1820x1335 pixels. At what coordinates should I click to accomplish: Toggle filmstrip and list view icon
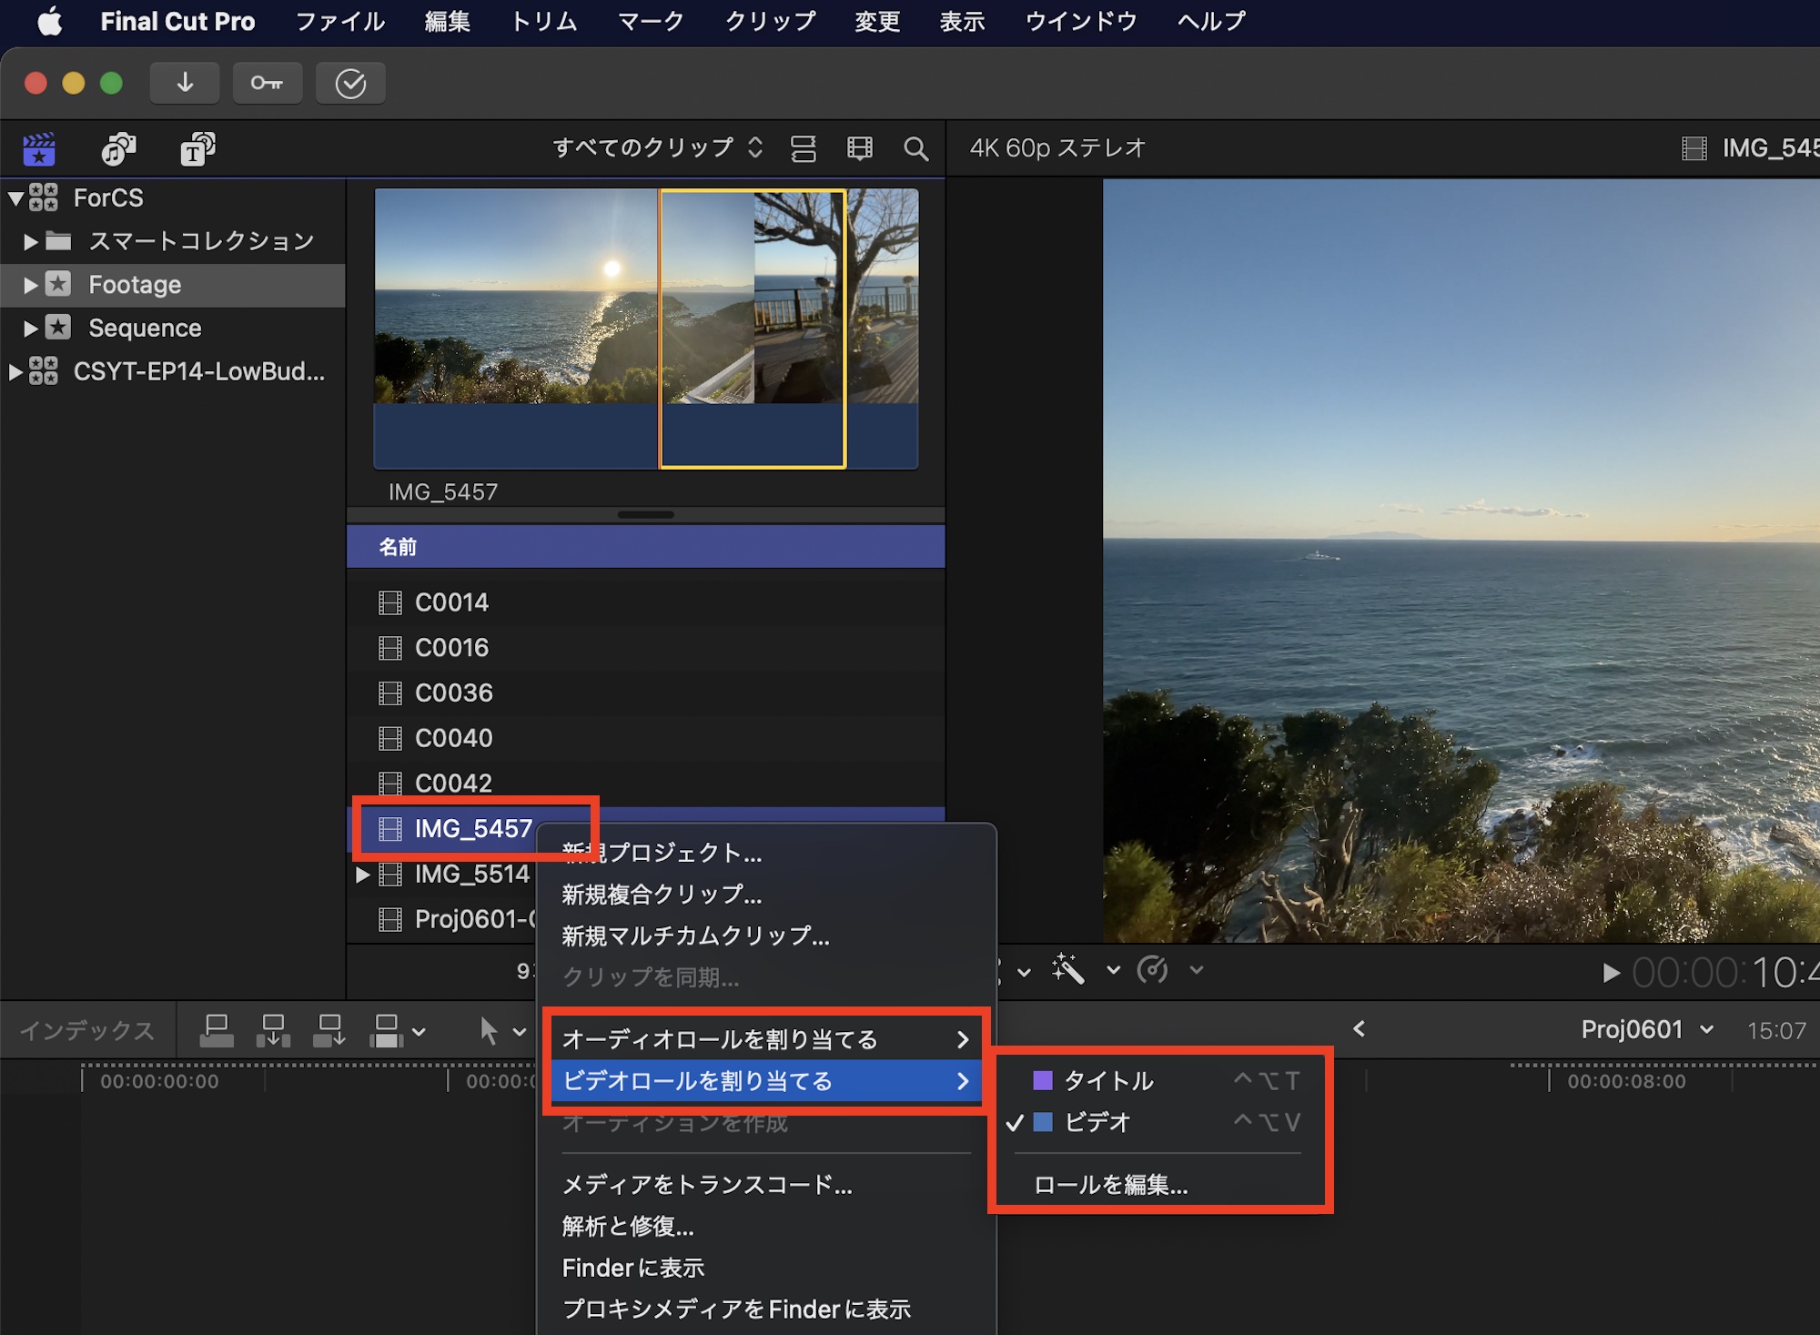point(803,148)
